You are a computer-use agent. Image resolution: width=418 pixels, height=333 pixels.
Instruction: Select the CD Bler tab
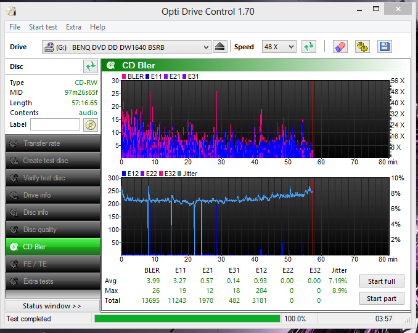(53, 247)
